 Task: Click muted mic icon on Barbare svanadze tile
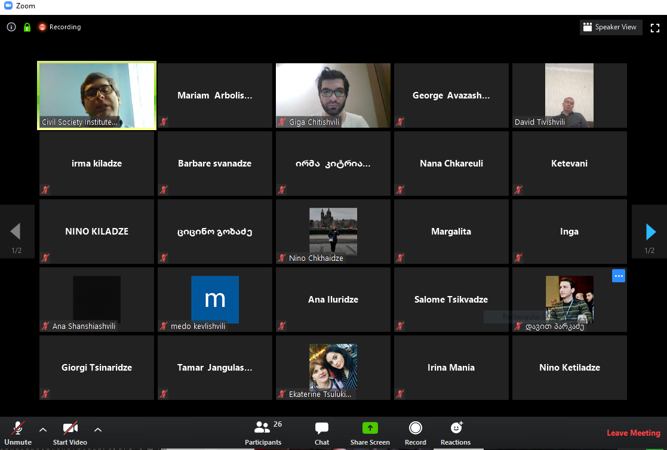tap(164, 190)
